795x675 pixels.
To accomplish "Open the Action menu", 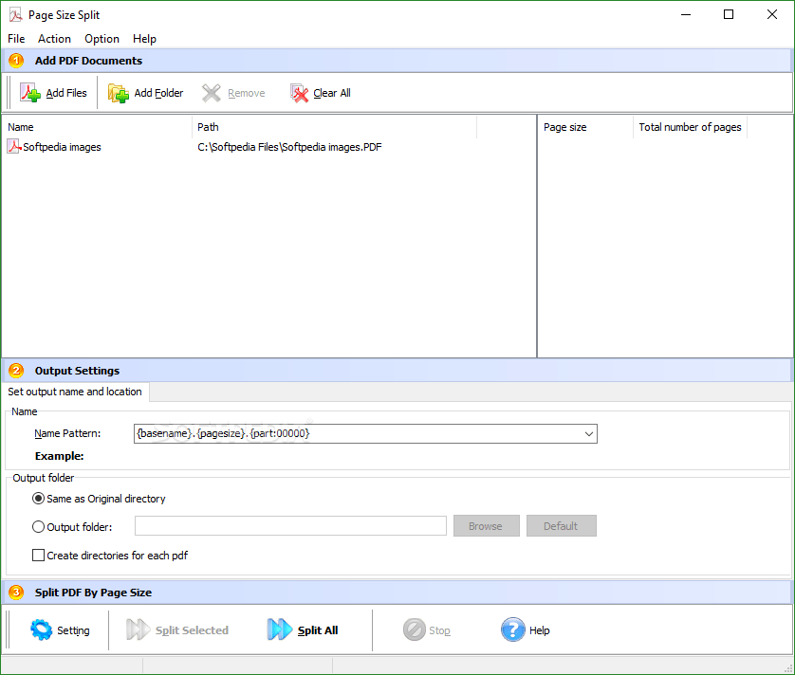I will [x=54, y=39].
